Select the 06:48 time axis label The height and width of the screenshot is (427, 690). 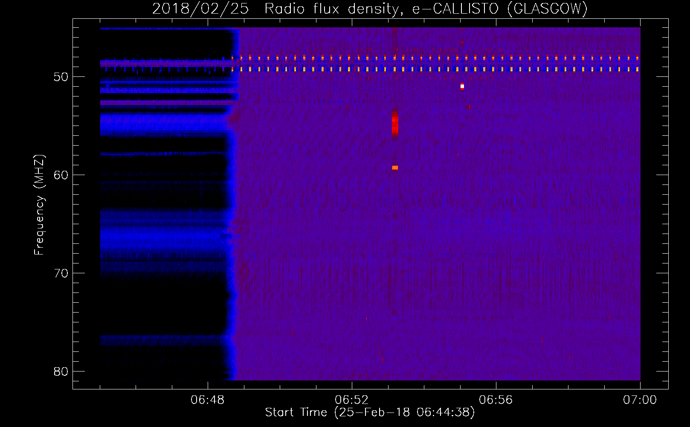coord(207,400)
